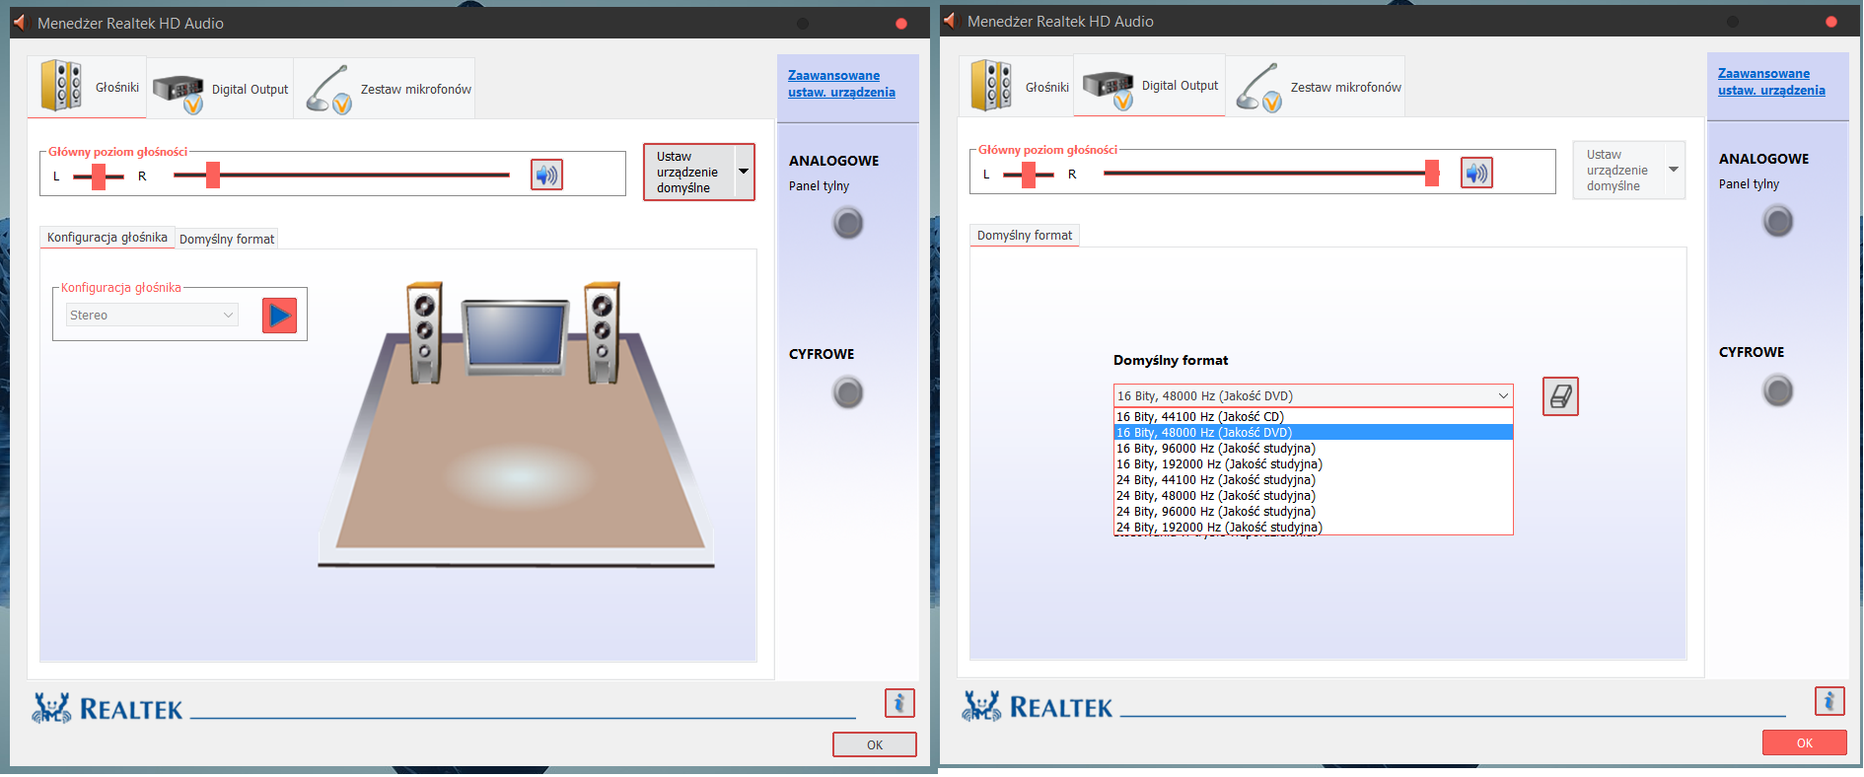
Task: Open info button in right window
Action: pyautogui.click(x=1829, y=701)
